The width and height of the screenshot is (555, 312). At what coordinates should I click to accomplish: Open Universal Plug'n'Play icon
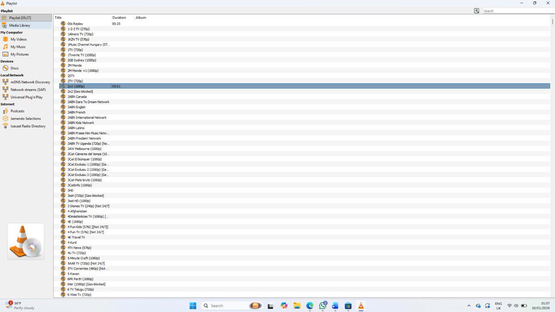(6, 97)
